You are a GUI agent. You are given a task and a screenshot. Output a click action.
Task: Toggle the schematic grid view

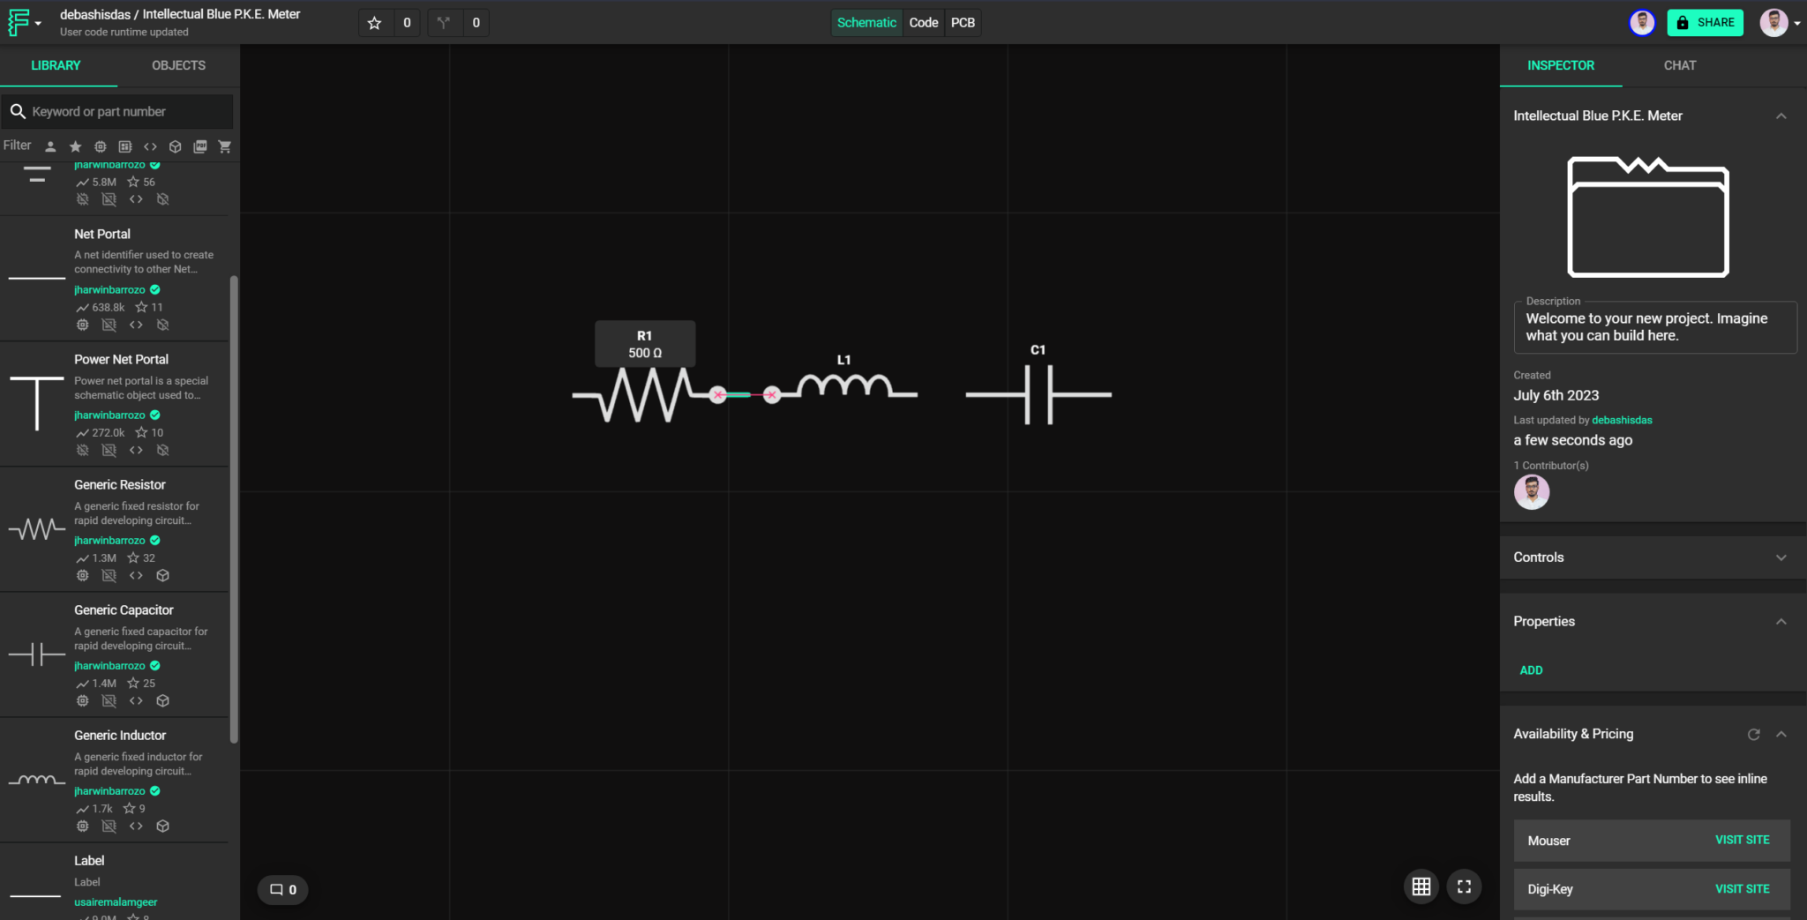[1421, 886]
